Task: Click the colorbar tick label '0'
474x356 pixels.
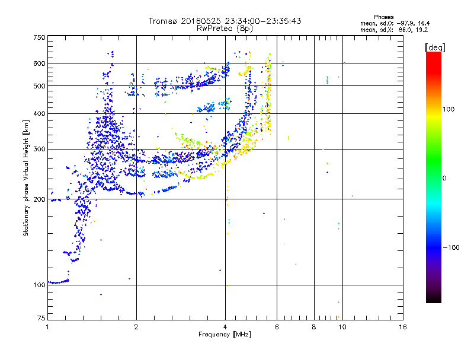Action: (x=444, y=179)
